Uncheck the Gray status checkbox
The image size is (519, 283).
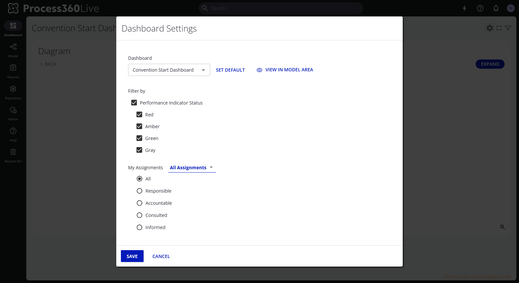[x=139, y=150]
